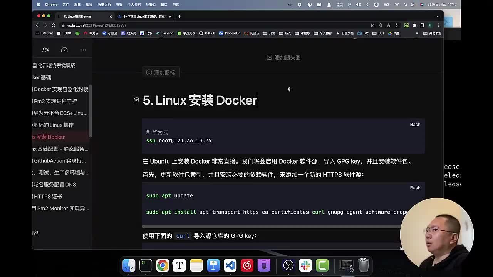Open sidebar page nx 基础配置 - 静态服务...

(x=60, y=149)
